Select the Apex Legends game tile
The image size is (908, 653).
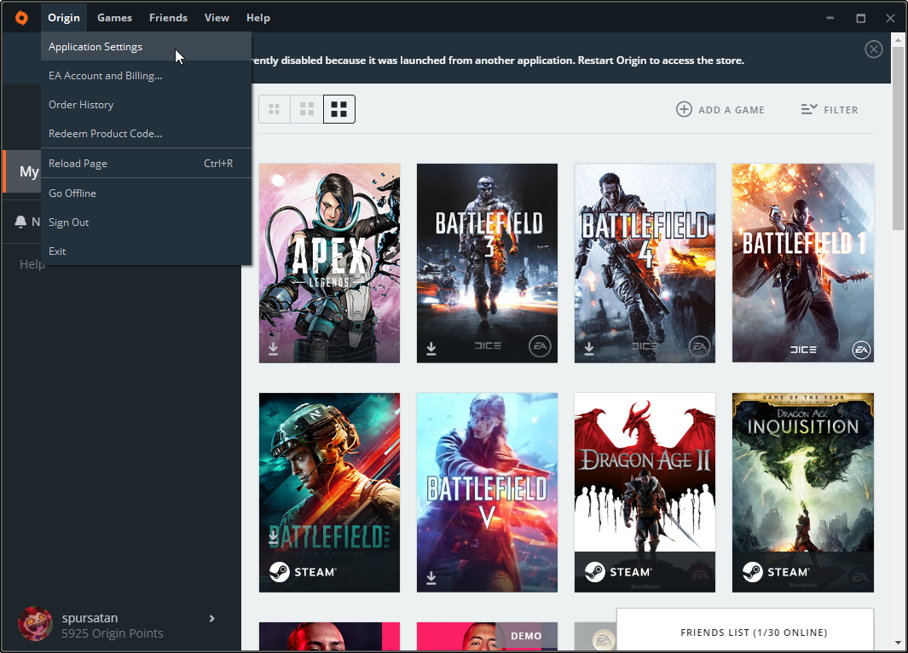329,263
